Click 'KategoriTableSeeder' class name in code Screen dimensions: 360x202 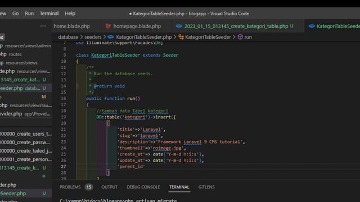tap(115, 55)
